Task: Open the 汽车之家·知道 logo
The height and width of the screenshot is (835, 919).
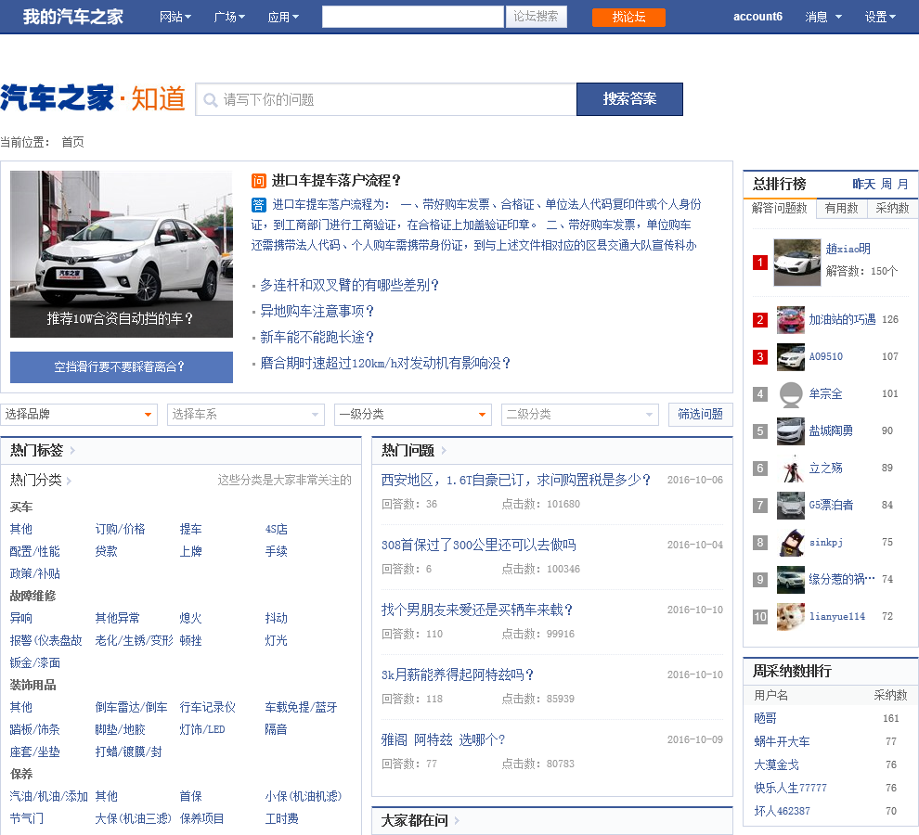Action: pos(93,97)
